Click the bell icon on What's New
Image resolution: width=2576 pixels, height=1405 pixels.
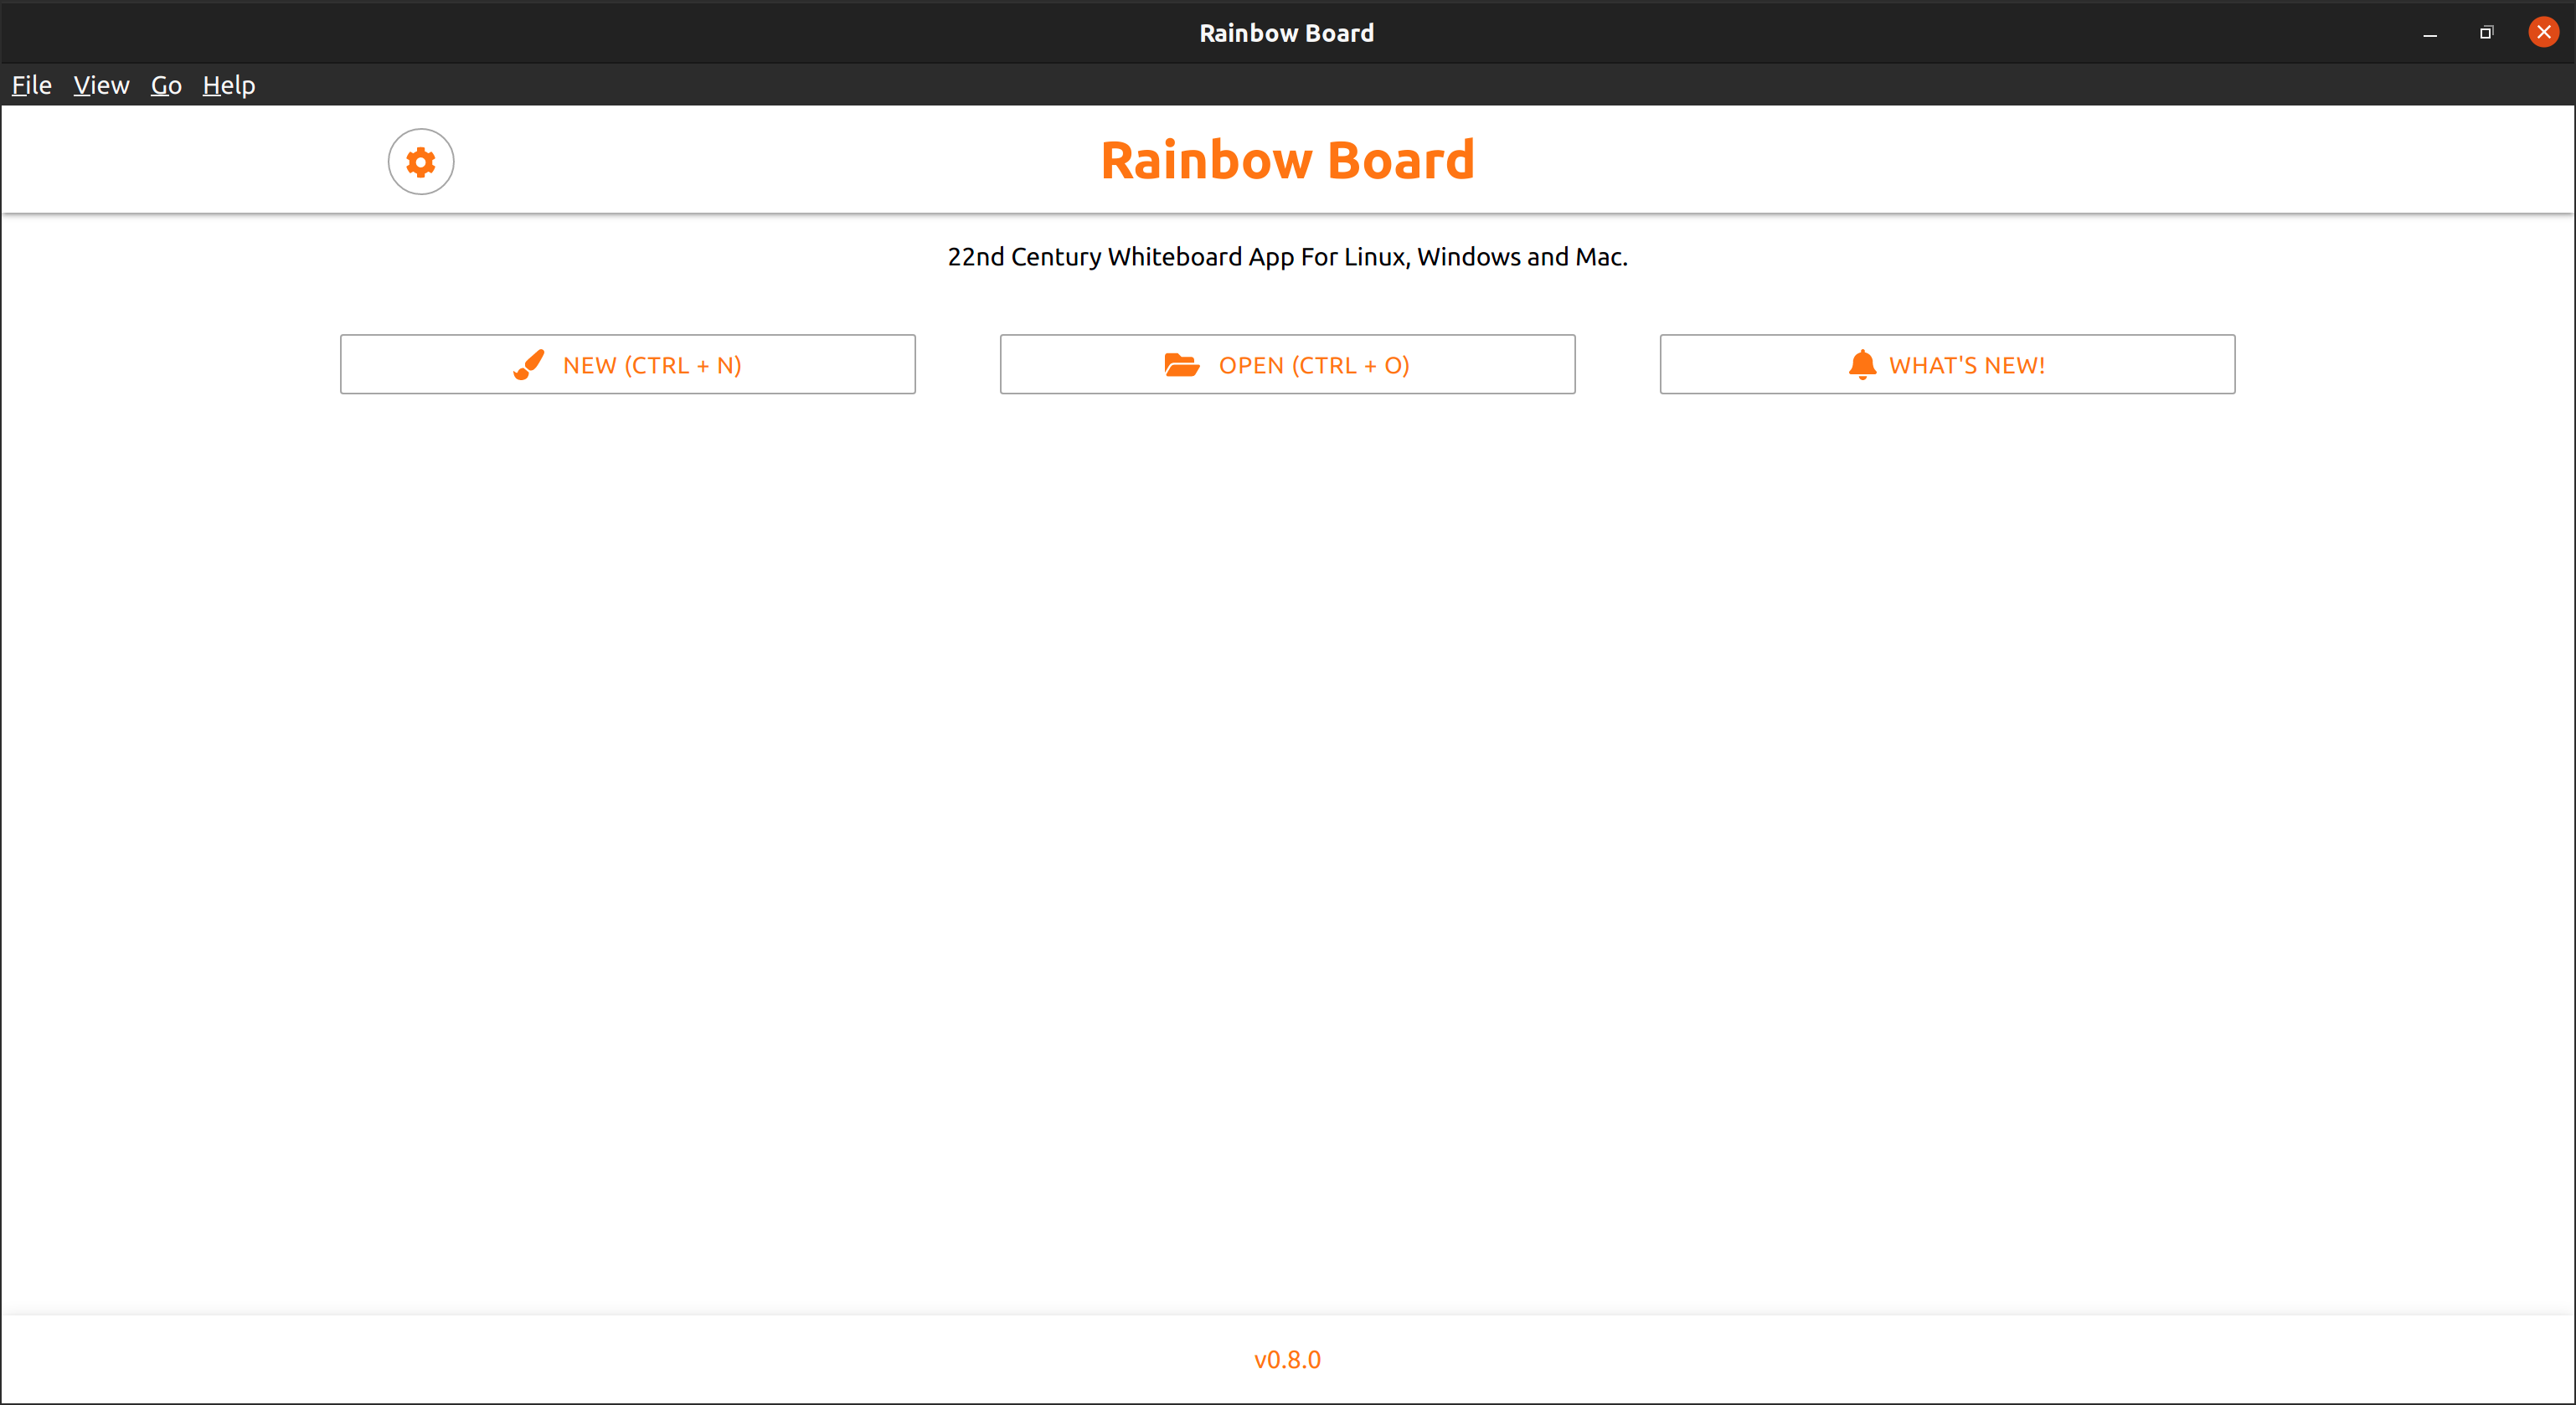point(1862,364)
